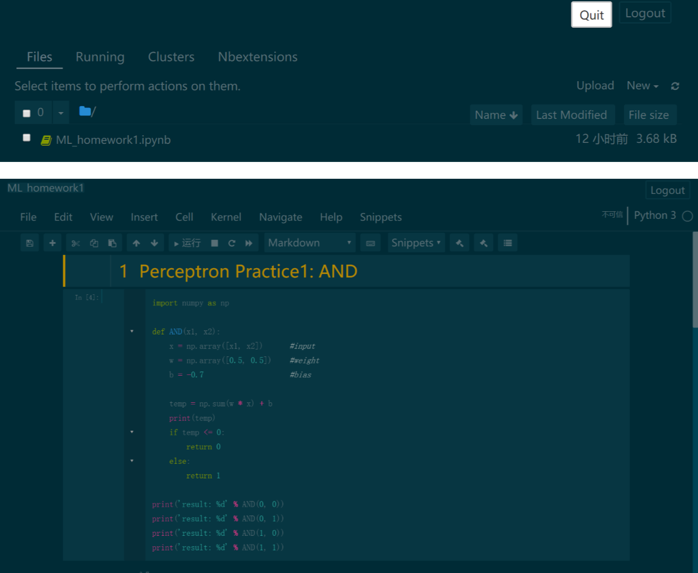Sort files by File size
This screenshot has width=698, height=573.
point(649,115)
